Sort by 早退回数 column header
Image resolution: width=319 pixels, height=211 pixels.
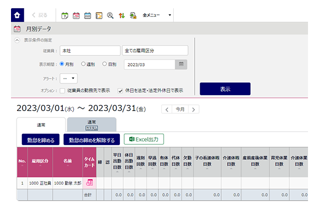point(152,162)
